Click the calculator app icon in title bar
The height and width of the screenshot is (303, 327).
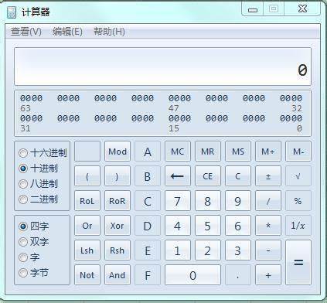12,12
